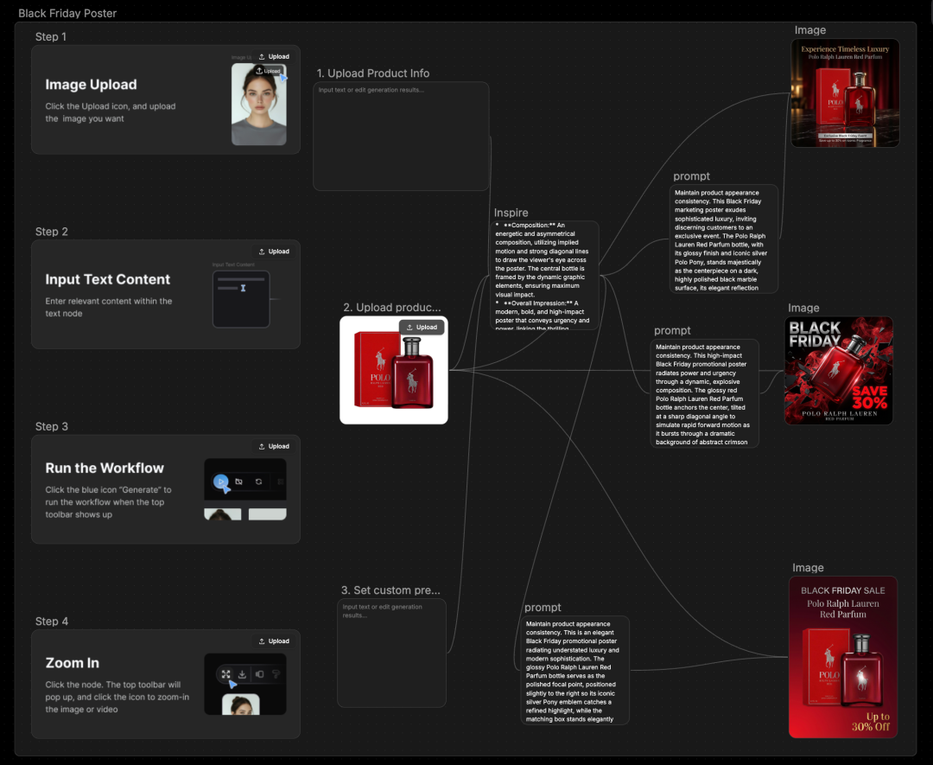Select the prompt node about high-impact explosive composition

[705, 393]
